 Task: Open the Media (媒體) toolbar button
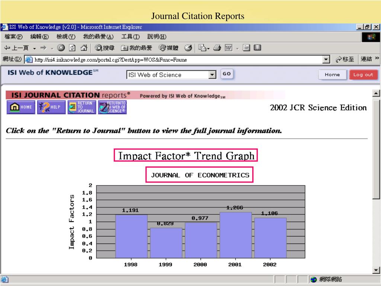(169, 48)
